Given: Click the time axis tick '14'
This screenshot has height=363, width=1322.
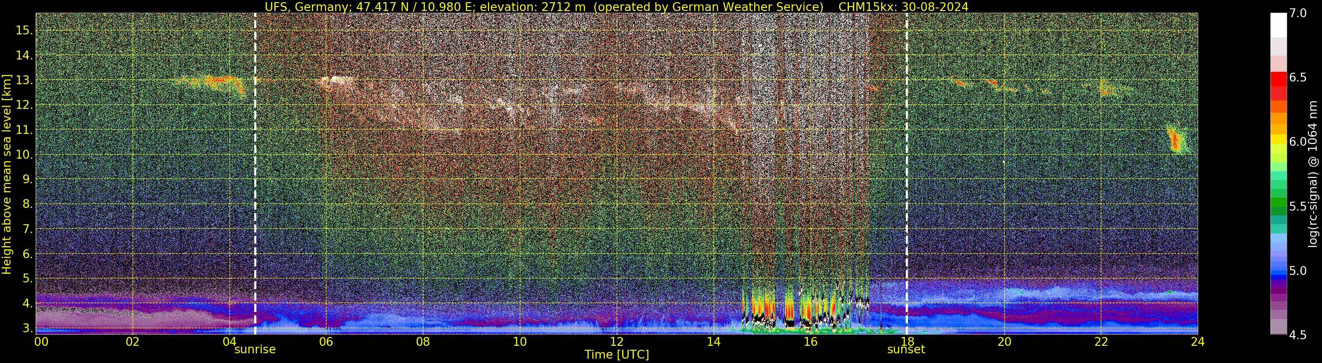Looking at the screenshot, I should 713,341.
